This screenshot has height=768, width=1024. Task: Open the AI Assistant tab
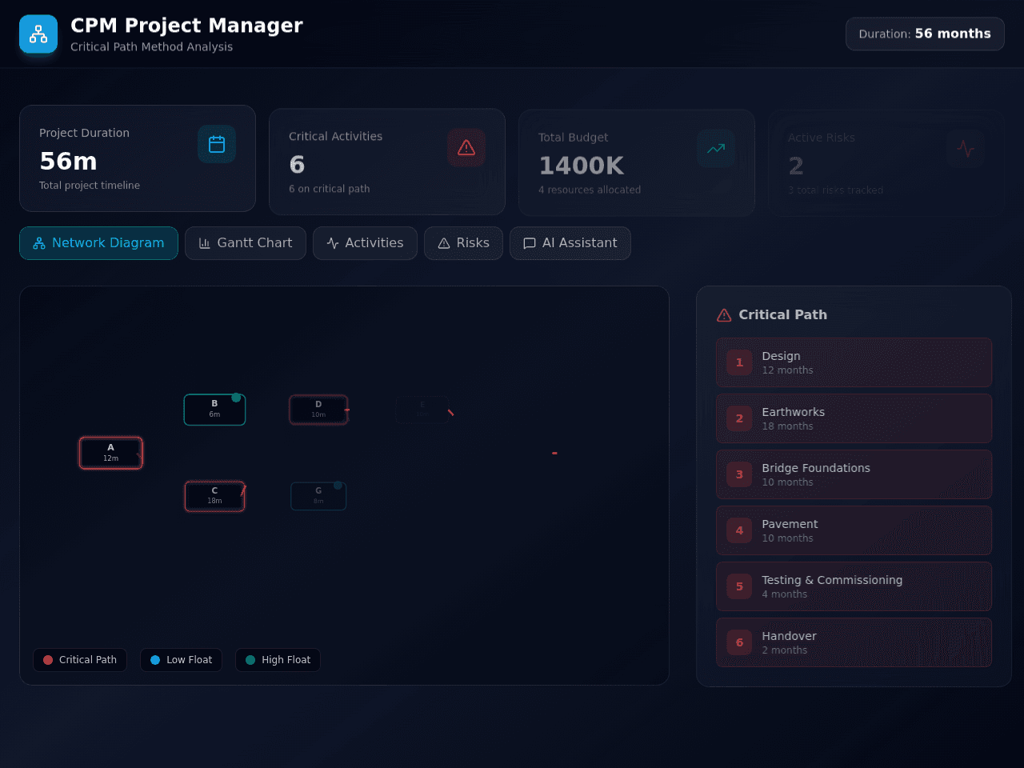(570, 243)
